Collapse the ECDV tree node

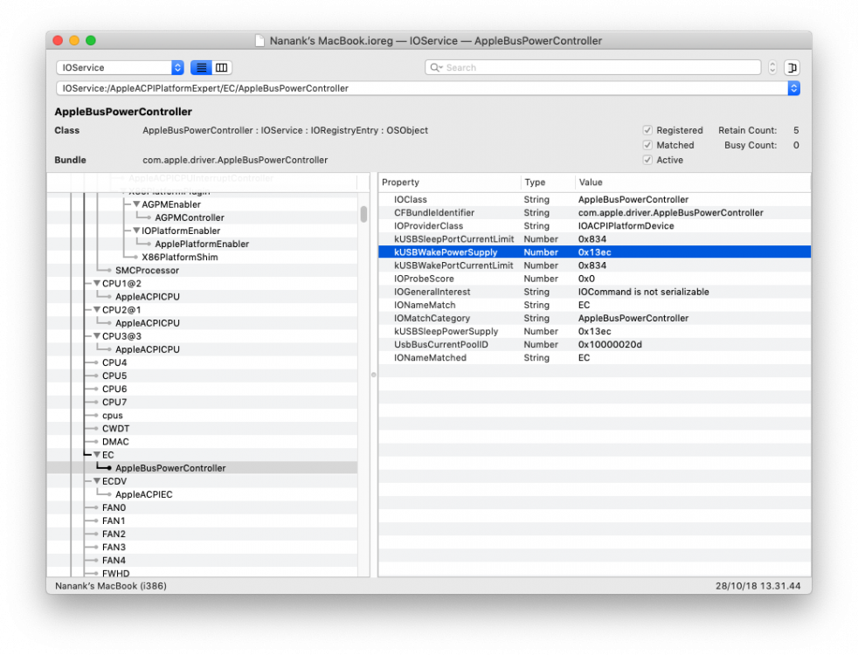click(x=97, y=480)
